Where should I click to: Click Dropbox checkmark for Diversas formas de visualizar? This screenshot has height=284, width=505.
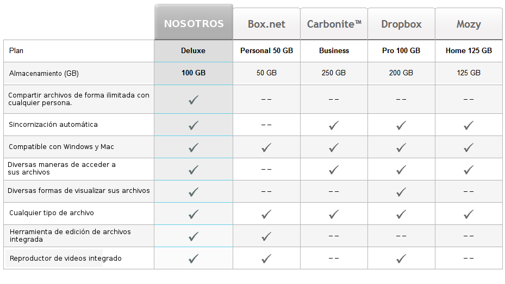(401, 192)
